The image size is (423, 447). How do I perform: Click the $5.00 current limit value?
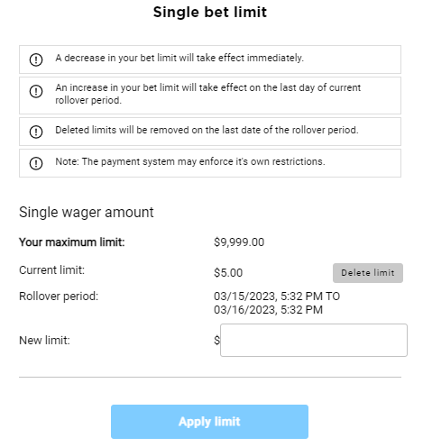tap(228, 273)
